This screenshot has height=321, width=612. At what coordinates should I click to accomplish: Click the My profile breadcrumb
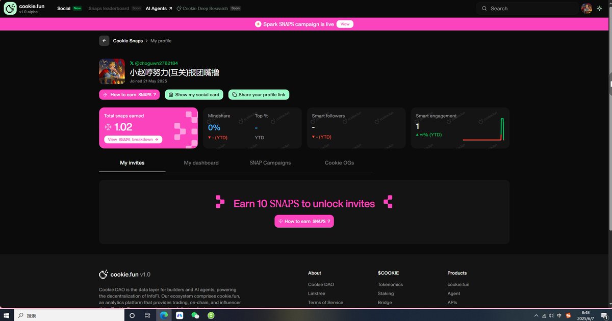[161, 41]
